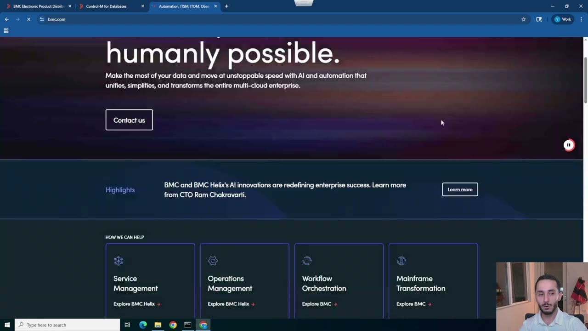Click the Learn more button
This screenshot has height=331, width=588.
(460, 189)
